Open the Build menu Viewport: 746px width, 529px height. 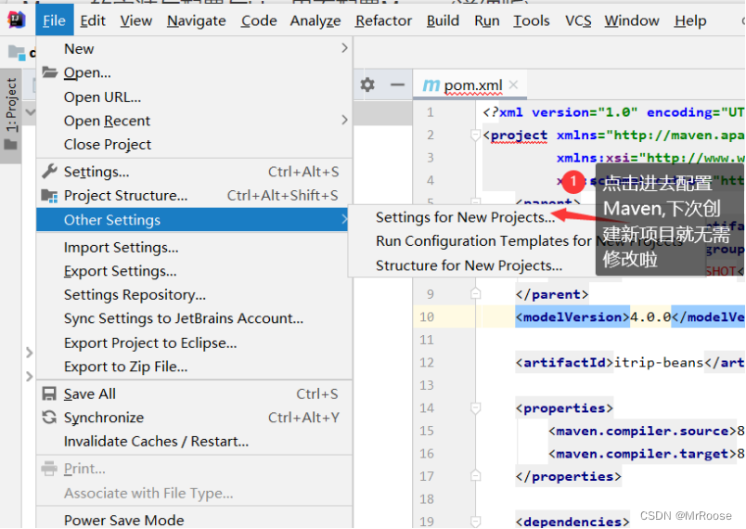click(443, 20)
